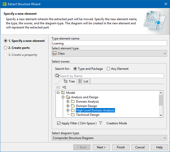Click the Model package icon in tree
This screenshot has height=152, width=170.
63,93
